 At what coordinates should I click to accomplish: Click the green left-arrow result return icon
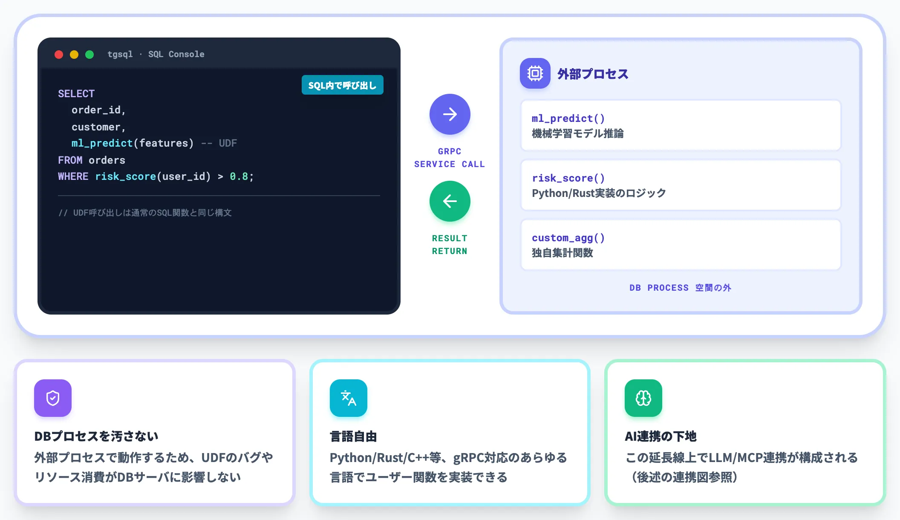click(450, 201)
